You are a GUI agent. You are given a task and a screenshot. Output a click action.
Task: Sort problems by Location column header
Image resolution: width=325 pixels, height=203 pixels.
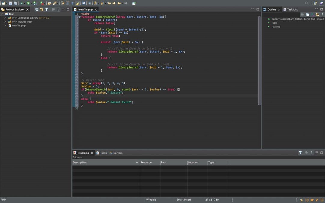[198, 162]
